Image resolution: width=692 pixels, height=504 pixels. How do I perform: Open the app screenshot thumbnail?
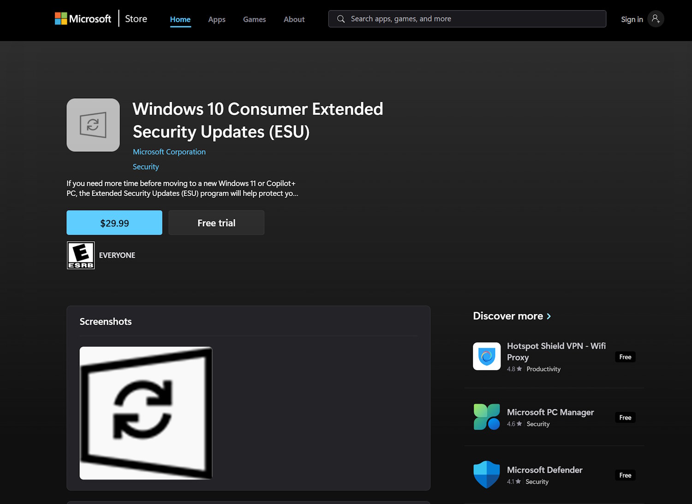point(146,413)
